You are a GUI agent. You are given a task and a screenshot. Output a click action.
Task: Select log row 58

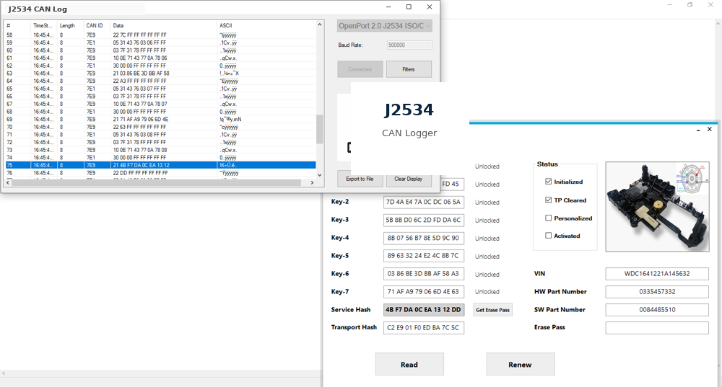[160, 35]
